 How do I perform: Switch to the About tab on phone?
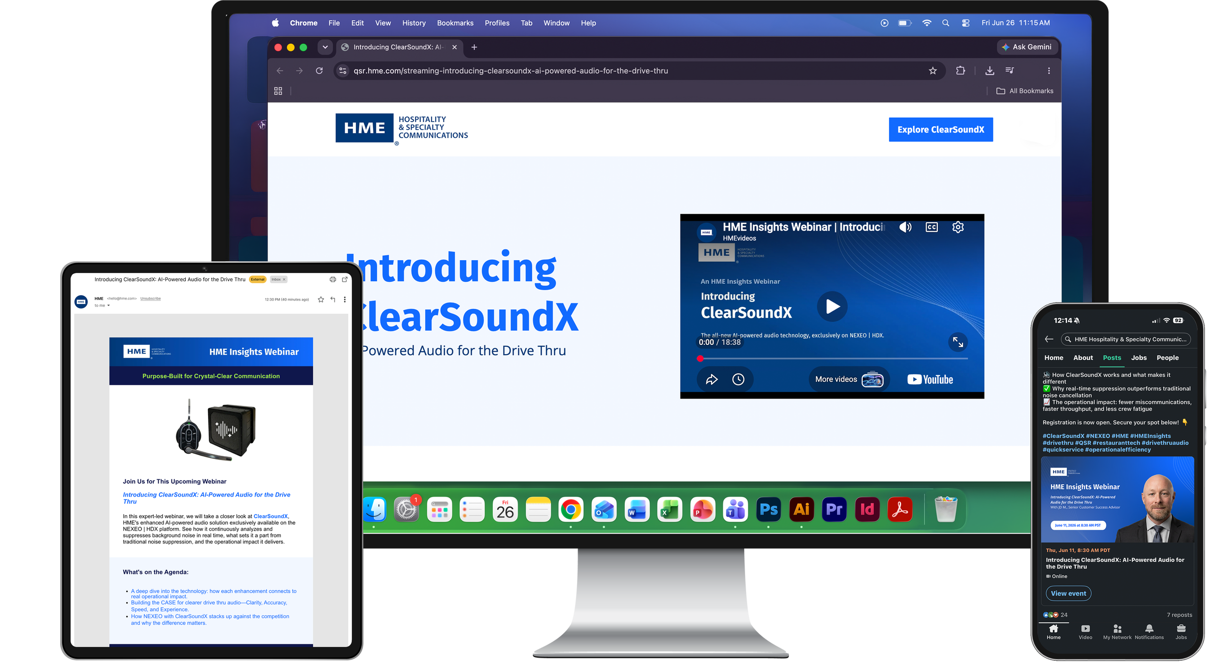[1083, 358]
